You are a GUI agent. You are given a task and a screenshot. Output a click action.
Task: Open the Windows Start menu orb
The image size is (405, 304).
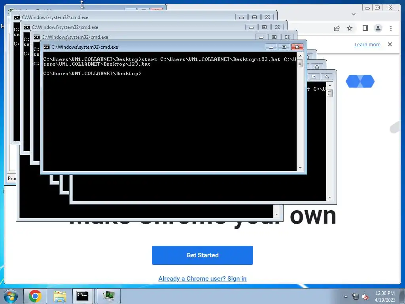click(x=11, y=296)
